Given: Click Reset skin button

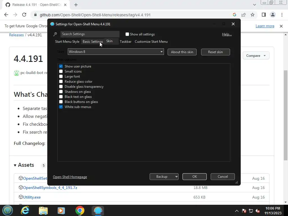Looking at the screenshot, I should pos(215,52).
